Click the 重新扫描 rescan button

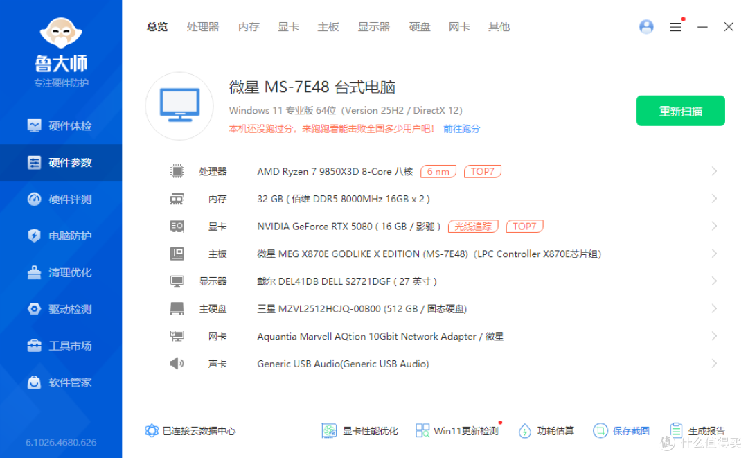point(681,111)
